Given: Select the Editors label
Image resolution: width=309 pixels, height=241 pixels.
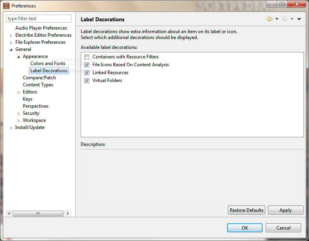Looking at the screenshot, I should pyautogui.click(x=30, y=92).
